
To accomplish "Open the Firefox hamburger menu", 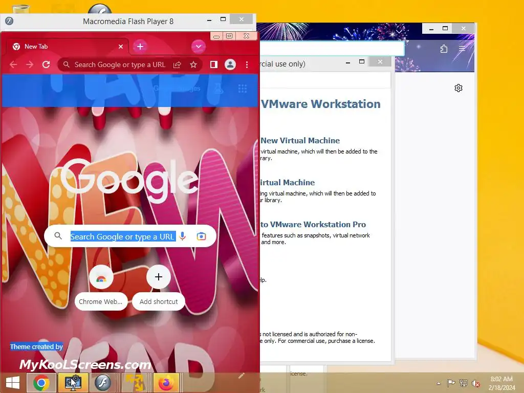I will tap(462, 49).
